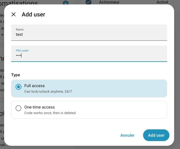Select the One-time access radio button
The width and height of the screenshot is (180, 149).
18,108
